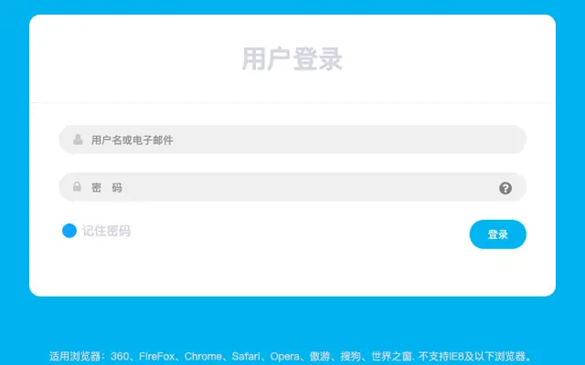Click the question mark help icon
This screenshot has width=585, height=365.
point(505,188)
